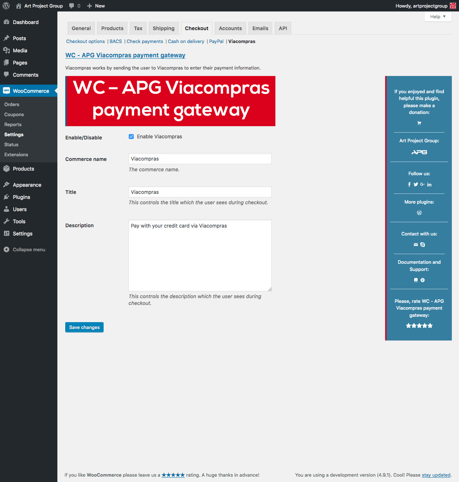
Task: Click inside the Description textarea
Action: pos(200,256)
